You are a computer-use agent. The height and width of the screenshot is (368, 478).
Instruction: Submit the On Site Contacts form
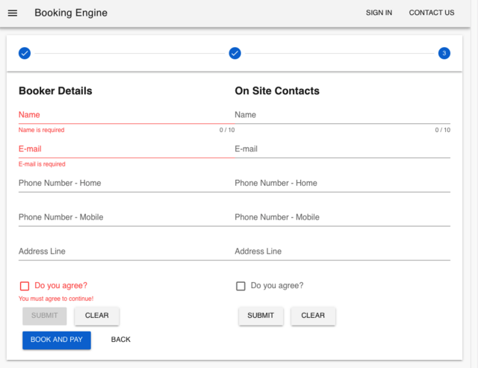pos(261,316)
